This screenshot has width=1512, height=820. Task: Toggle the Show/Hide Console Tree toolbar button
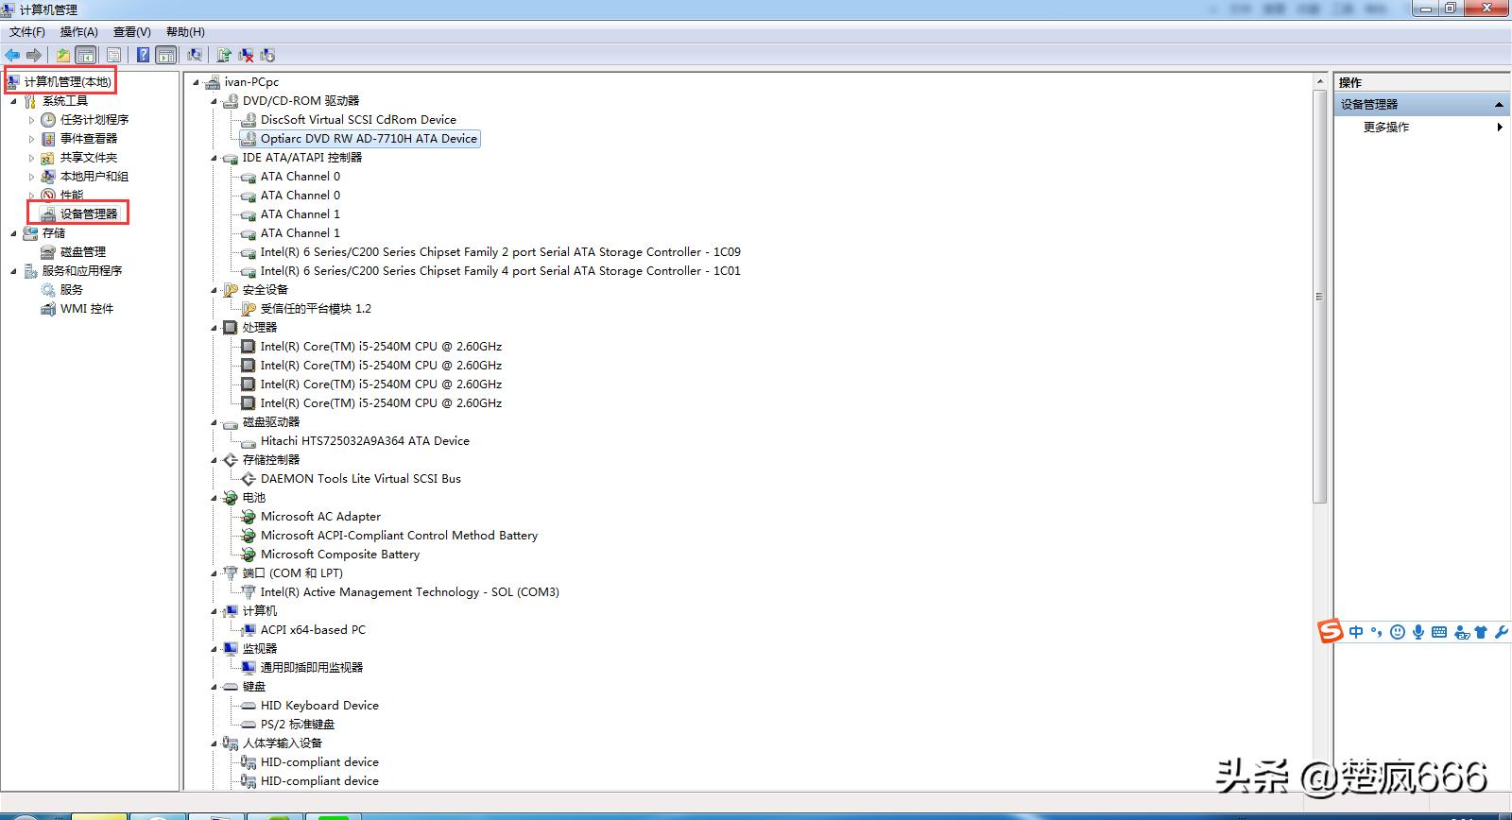tap(85, 56)
